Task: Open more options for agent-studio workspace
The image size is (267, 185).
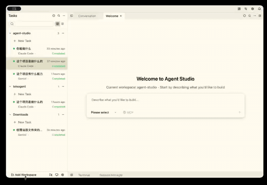Action: (63, 33)
